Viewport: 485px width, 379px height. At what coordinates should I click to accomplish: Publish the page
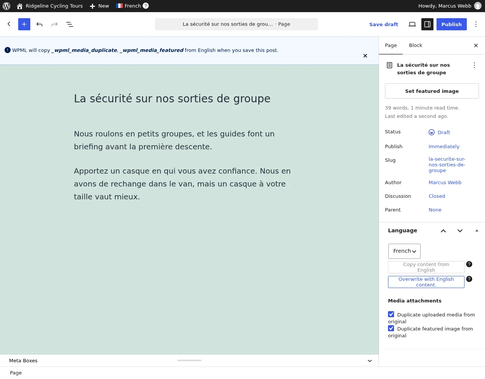click(452, 24)
